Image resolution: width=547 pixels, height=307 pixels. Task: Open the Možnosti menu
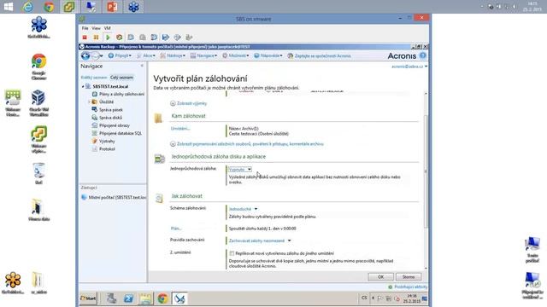[x=236, y=55]
